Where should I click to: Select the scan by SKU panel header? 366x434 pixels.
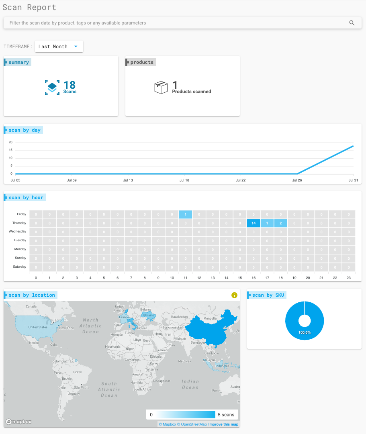click(x=266, y=295)
